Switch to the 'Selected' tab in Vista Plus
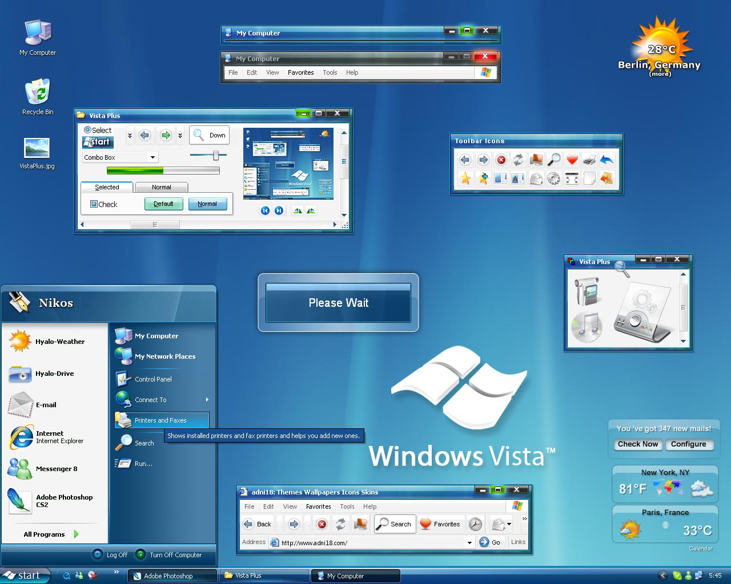The height and width of the screenshot is (584, 731). [x=107, y=187]
